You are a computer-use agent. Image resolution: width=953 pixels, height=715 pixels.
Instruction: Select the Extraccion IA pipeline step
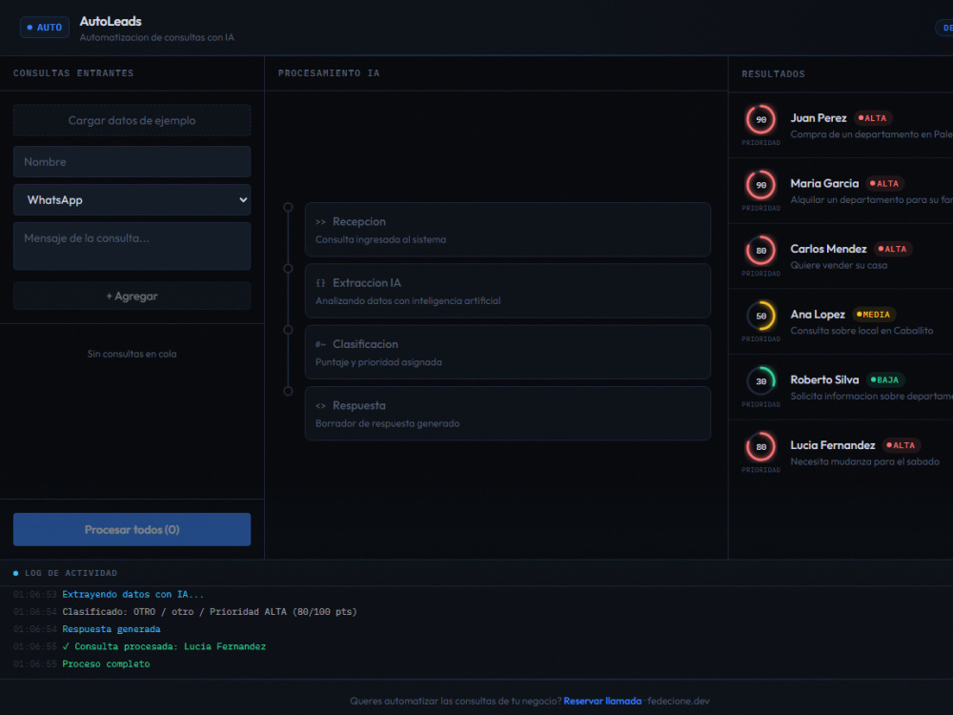pyautogui.click(x=508, y=291)
